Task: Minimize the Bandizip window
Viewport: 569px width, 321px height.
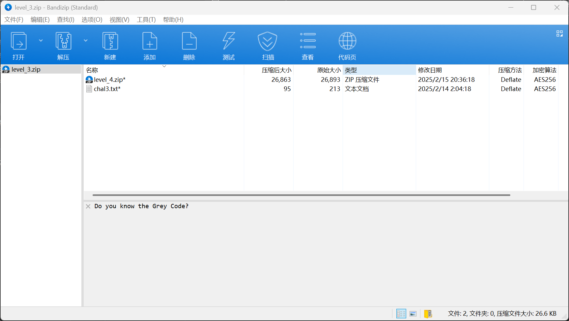Action: (511, 7)
